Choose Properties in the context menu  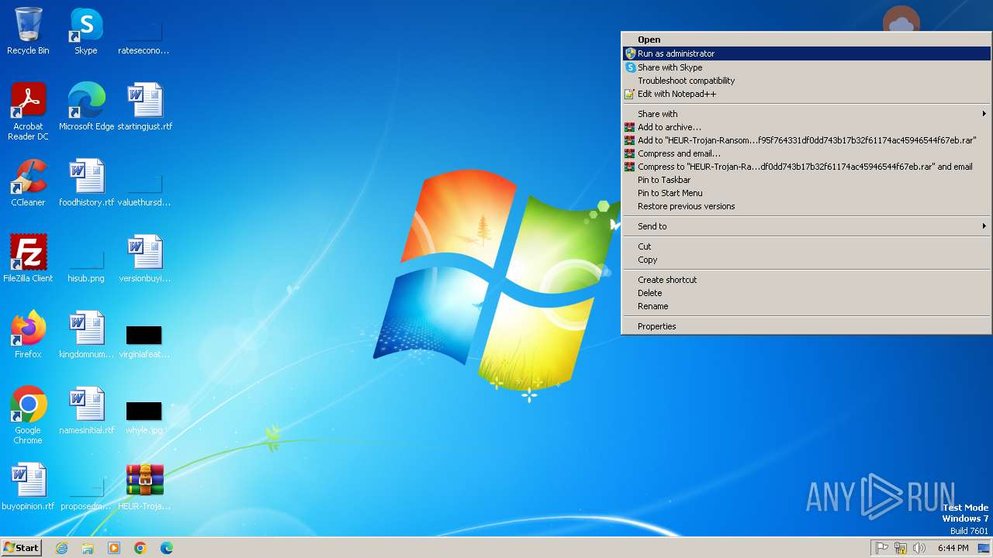807,326
